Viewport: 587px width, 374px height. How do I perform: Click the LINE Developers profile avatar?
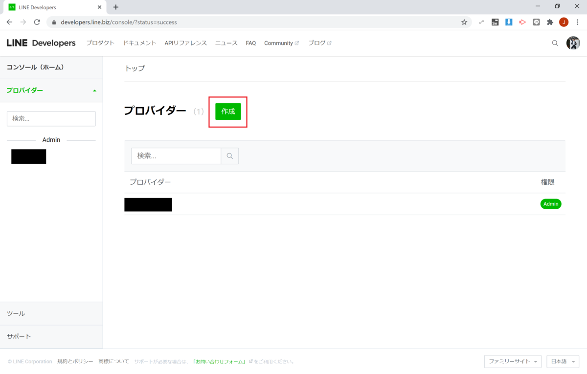(573, 43)
